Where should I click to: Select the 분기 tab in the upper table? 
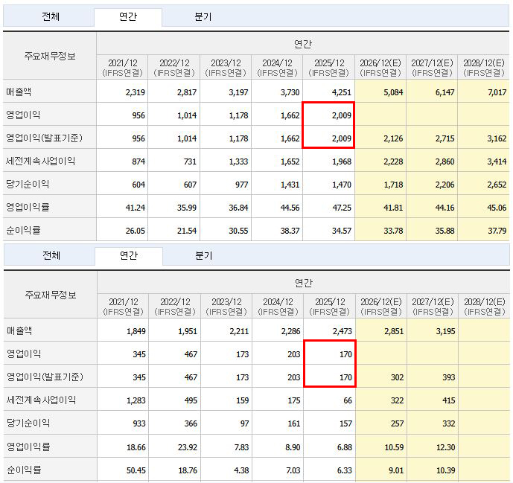coord(203,16)
